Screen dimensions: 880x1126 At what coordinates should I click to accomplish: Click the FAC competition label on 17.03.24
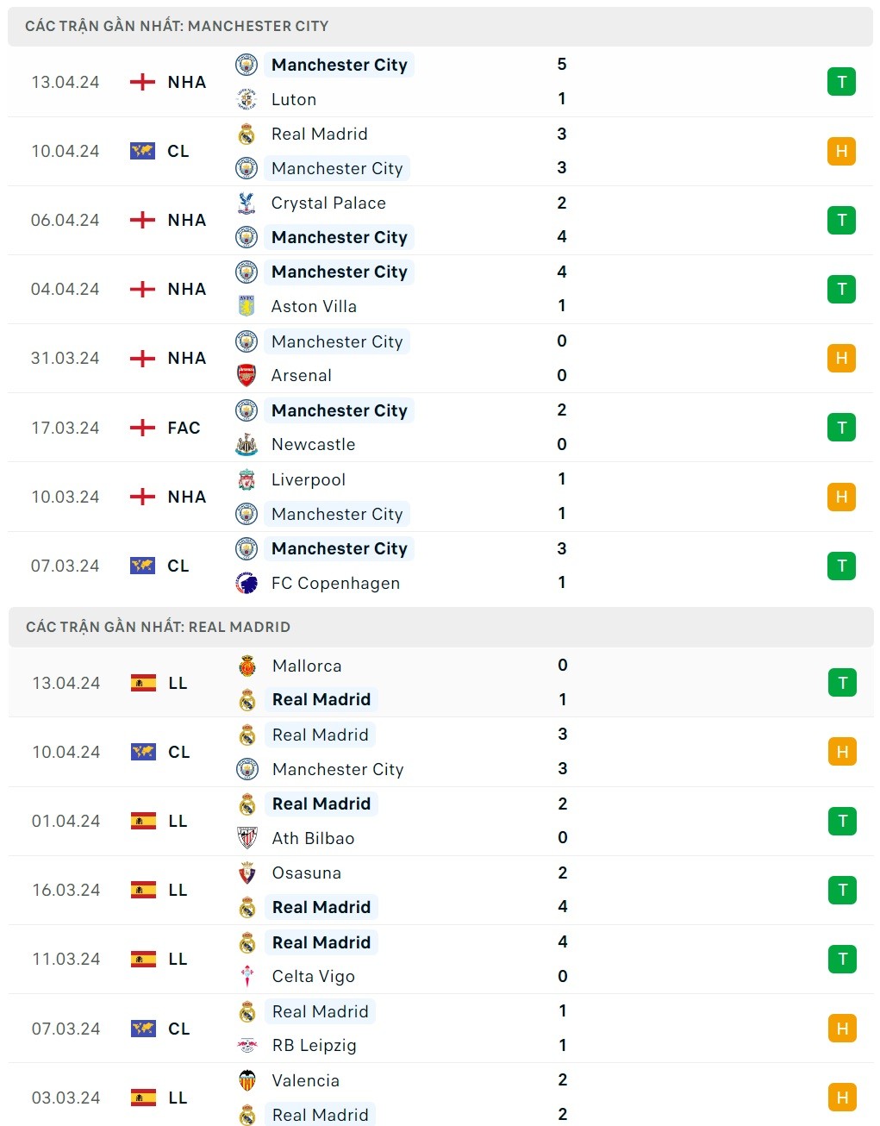[x=184, y=428]
